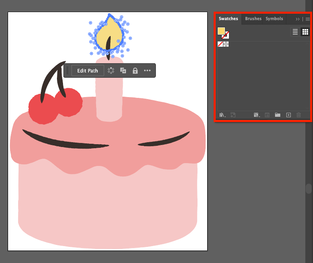Viewport: 313px width, 263px height.
Task: Click the Swatch Options icon
Action: pyautogui.click(x=267, y=115)
